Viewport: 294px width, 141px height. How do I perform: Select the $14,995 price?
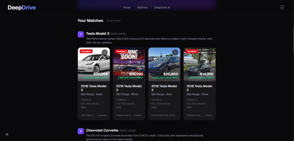206,74
